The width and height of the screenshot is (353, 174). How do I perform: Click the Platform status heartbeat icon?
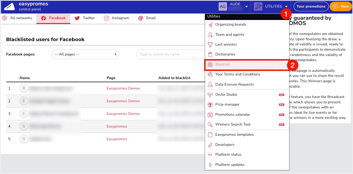click(210, 155)
